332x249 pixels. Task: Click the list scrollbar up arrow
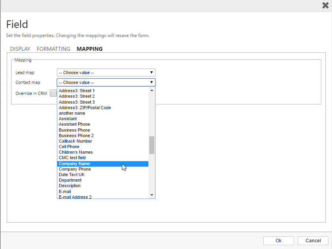click(152, 90)
